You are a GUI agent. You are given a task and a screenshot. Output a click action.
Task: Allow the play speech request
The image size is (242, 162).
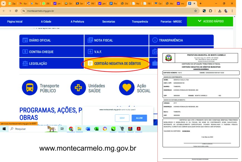pos(139,118)
